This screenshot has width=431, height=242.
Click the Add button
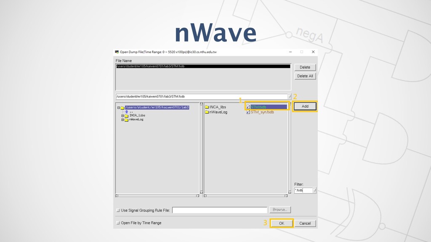(305, 106)
